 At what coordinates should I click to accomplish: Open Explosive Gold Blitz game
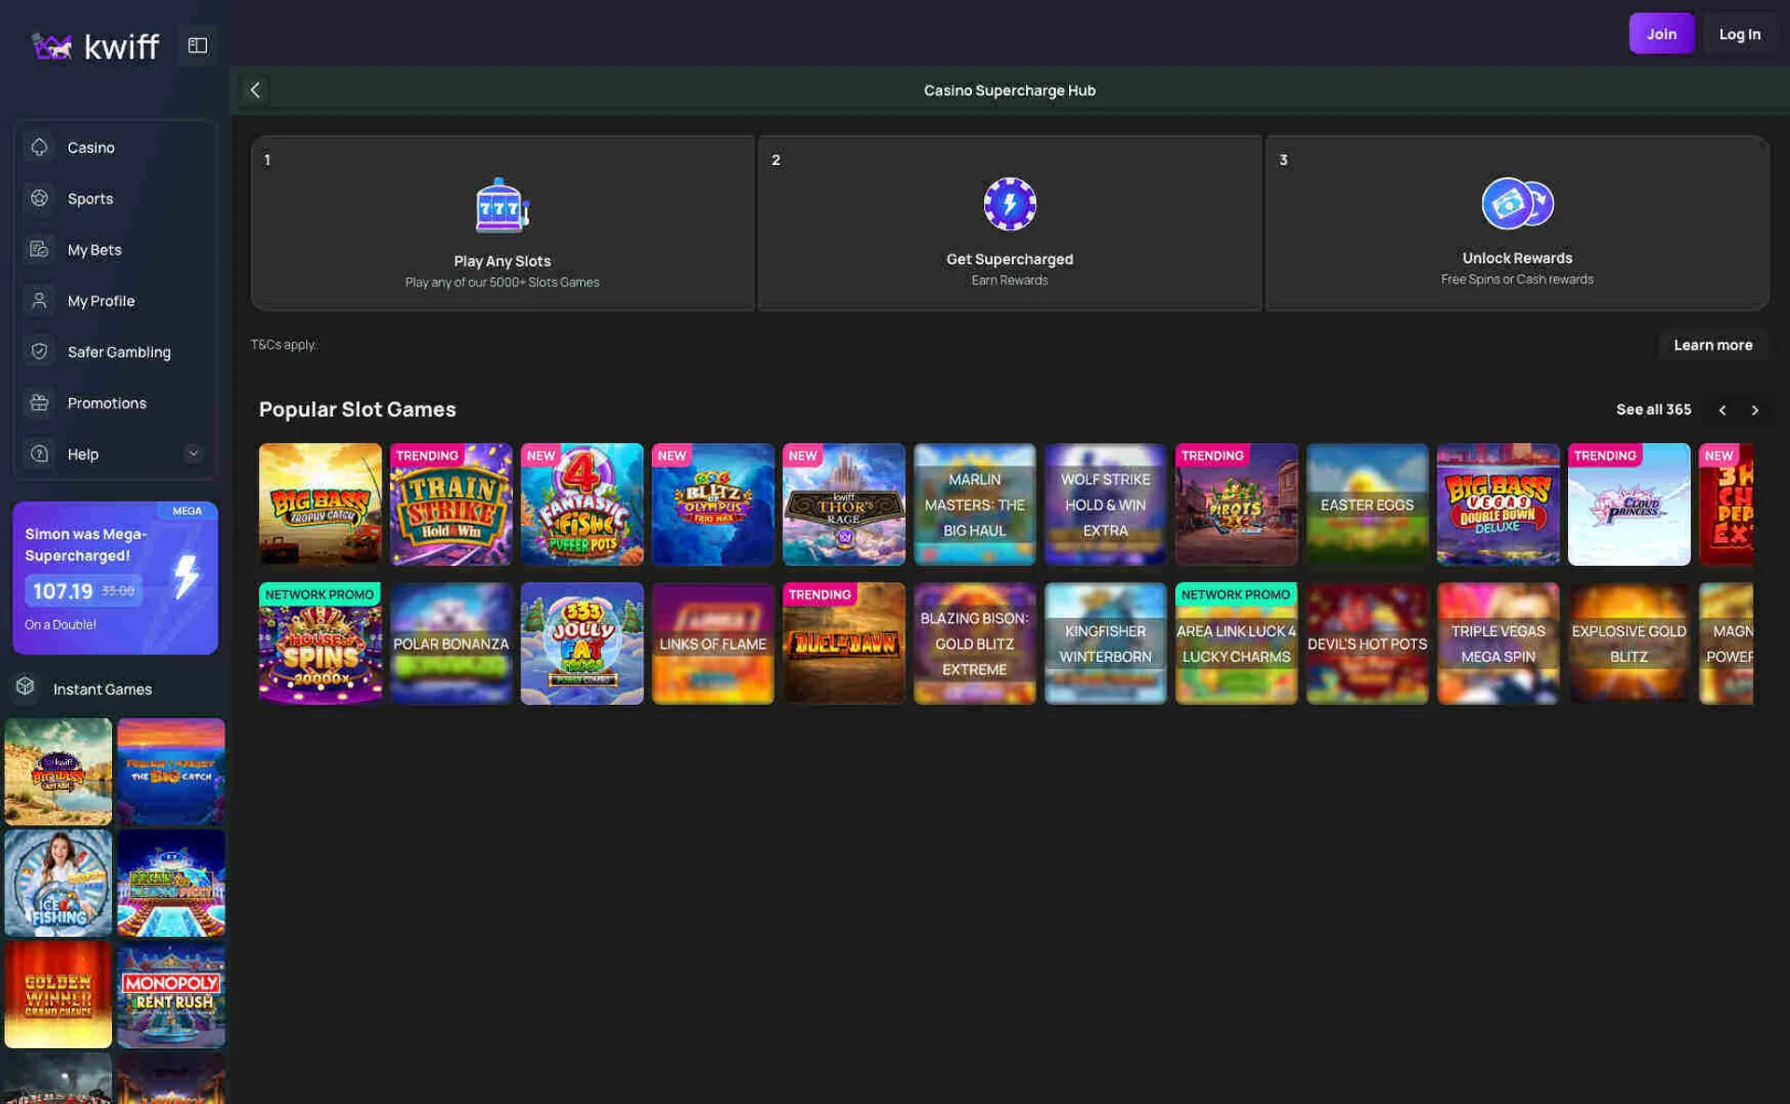[1629, 643]
